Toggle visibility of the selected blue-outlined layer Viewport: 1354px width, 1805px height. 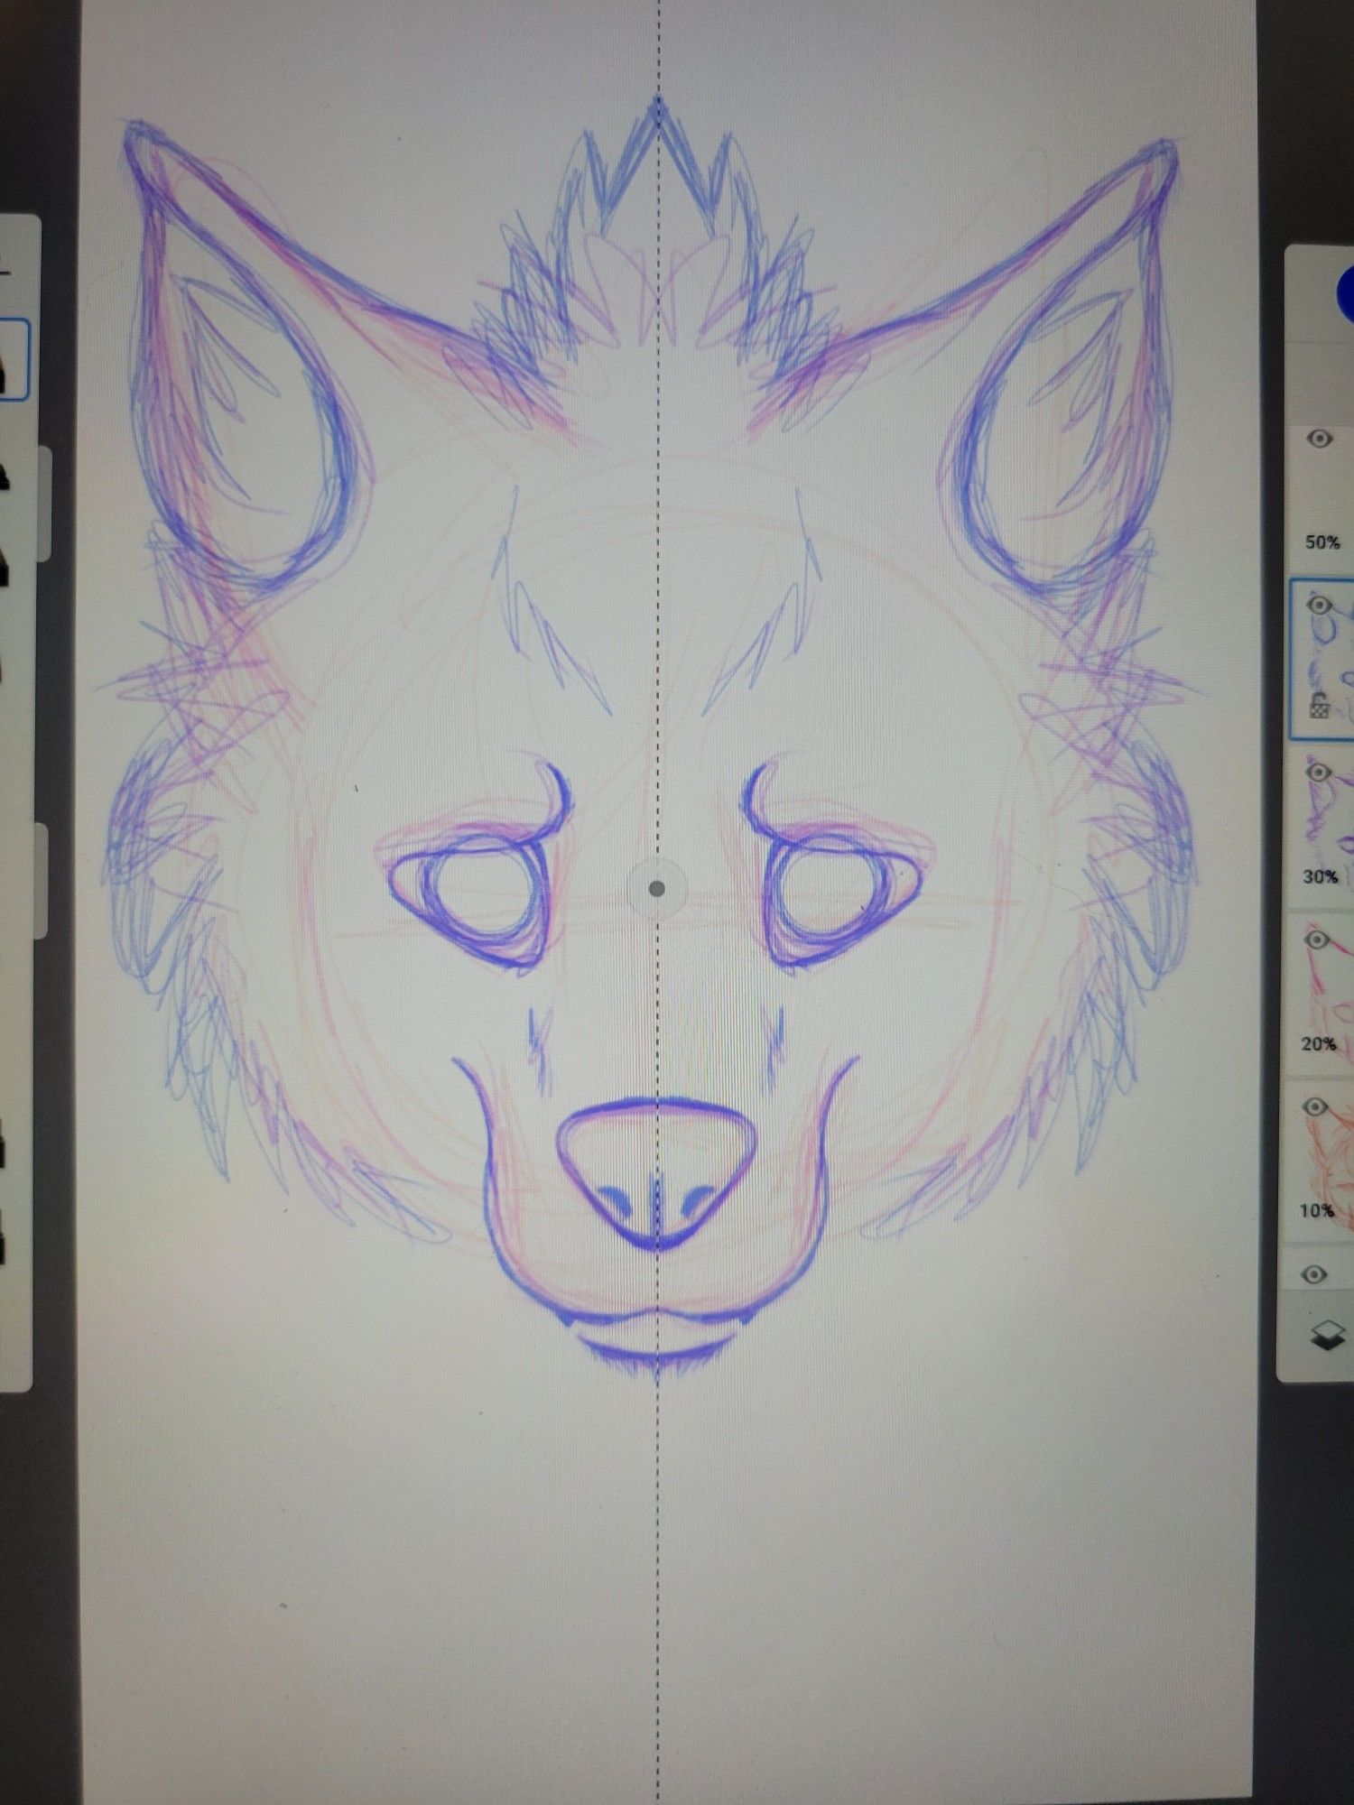(1321, 606)
